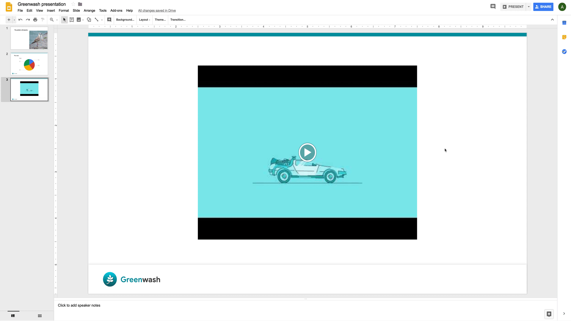Viewport: 571px width, 321px height.
Task: Print the presentation
Action: 35,20
